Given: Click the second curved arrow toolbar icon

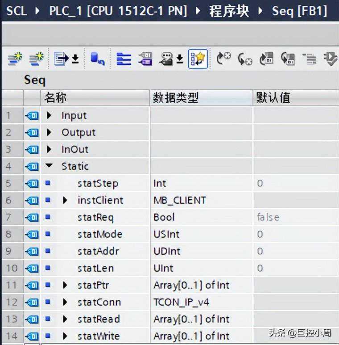Looking at the screenshot, I should click(245, 59).
